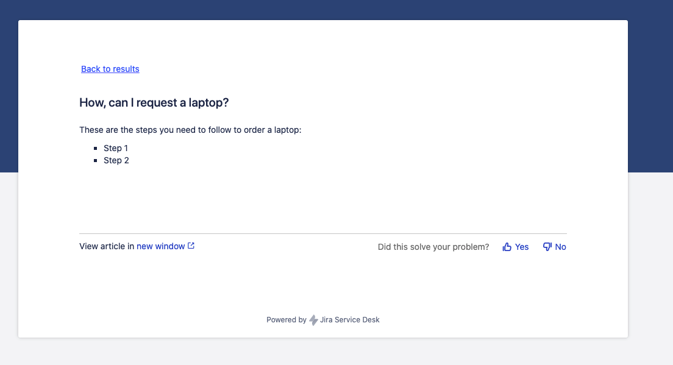The width and height of the screenshot is (673, 365).
Task: Click the 'View article in' label
Action: [x=107, y=246]
